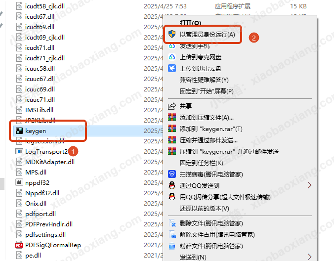334x261 pixels.
Task: Expand the 通过QQ发送到 submenu arrow
Action: [x=309, y=185]
